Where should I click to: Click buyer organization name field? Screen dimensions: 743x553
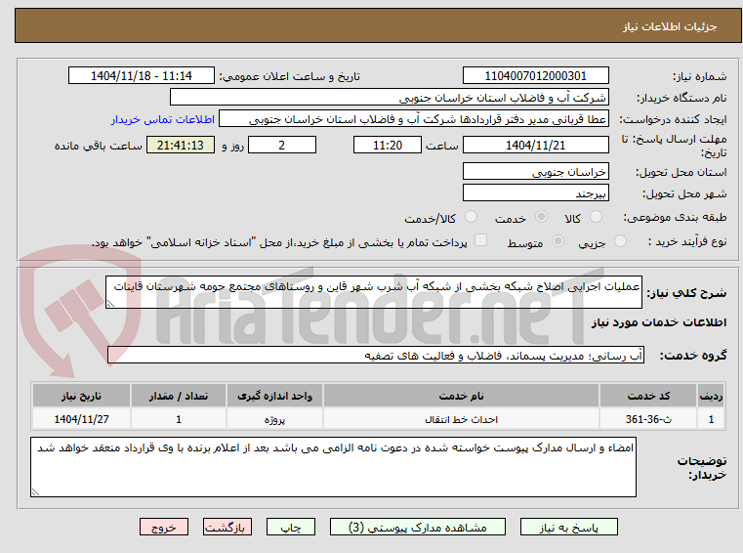389,98
